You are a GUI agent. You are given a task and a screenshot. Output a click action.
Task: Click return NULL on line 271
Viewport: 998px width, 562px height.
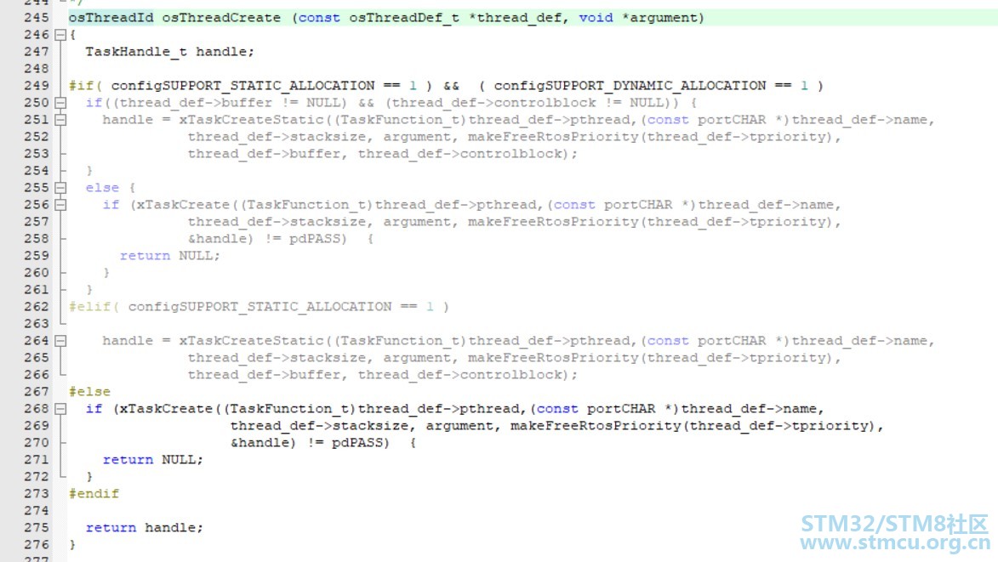point(153,460)
